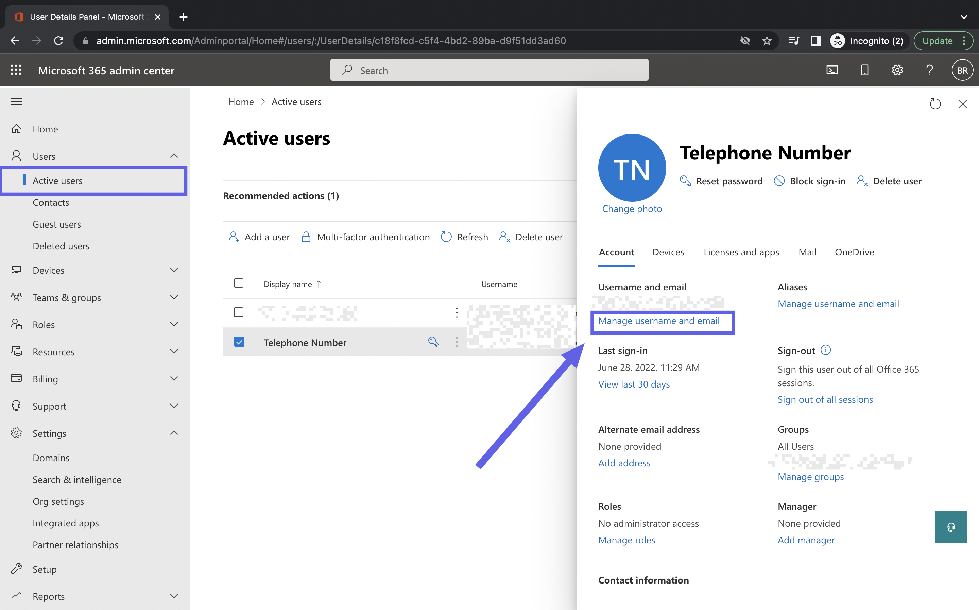Click Sign out of all sessions

(825, 399)
